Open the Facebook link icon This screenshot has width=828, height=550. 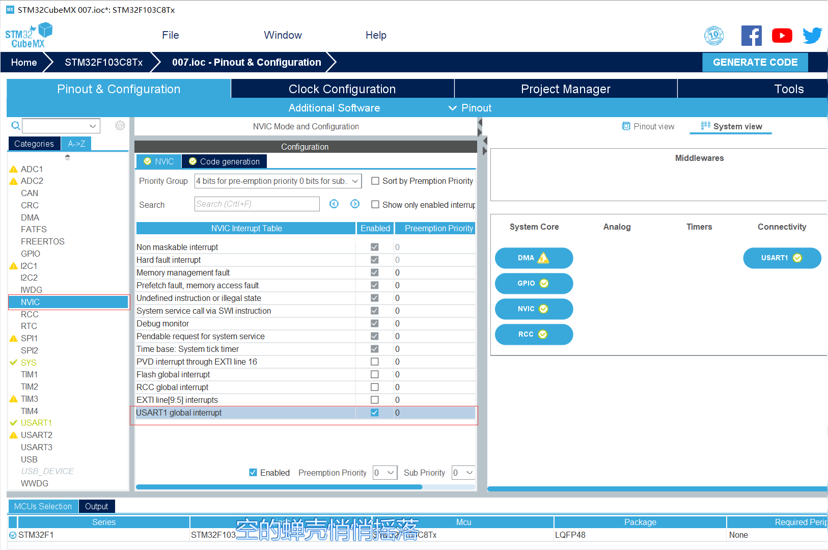[x=751, y=36]
